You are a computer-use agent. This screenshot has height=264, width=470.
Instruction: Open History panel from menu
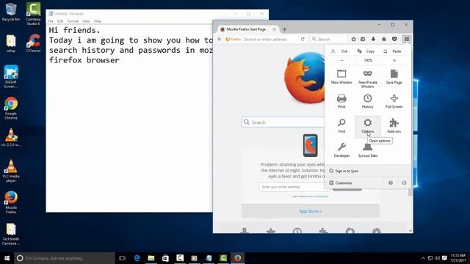(x=367, y=101)
